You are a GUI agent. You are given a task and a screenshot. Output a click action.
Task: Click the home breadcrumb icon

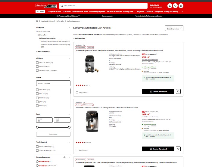pyautogui.click(x=37, y=21)
